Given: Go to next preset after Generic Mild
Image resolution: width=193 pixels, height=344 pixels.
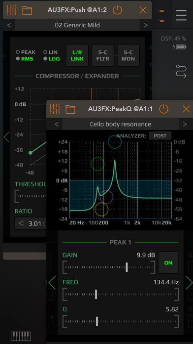Looking at the screenshot, I should click(146, 25).
